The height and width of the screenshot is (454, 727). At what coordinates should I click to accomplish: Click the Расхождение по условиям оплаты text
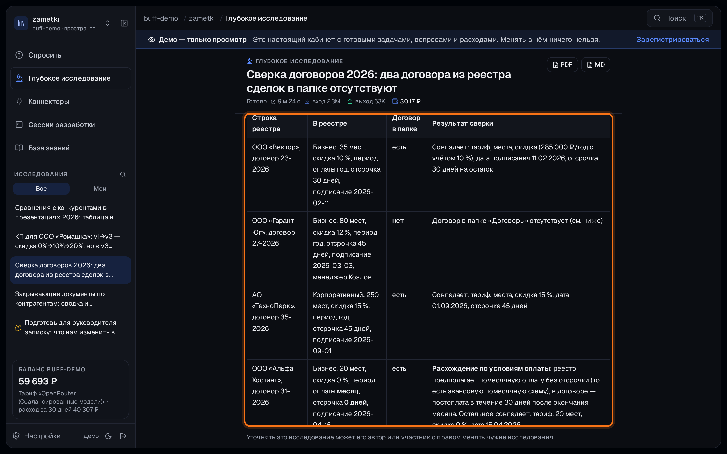coord(491,368)
